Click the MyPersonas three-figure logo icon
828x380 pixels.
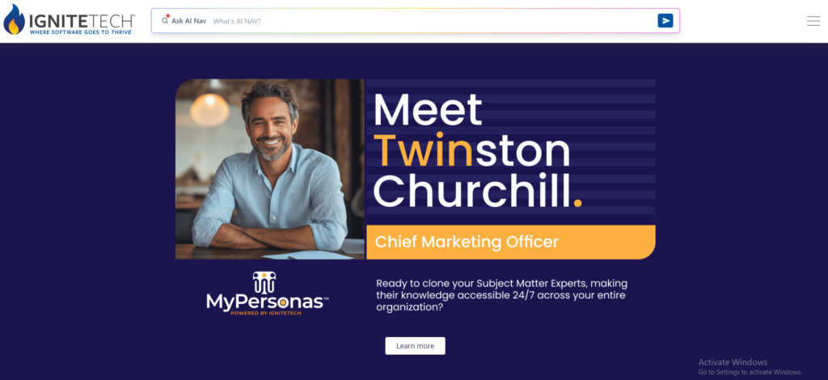click(264, 283)
